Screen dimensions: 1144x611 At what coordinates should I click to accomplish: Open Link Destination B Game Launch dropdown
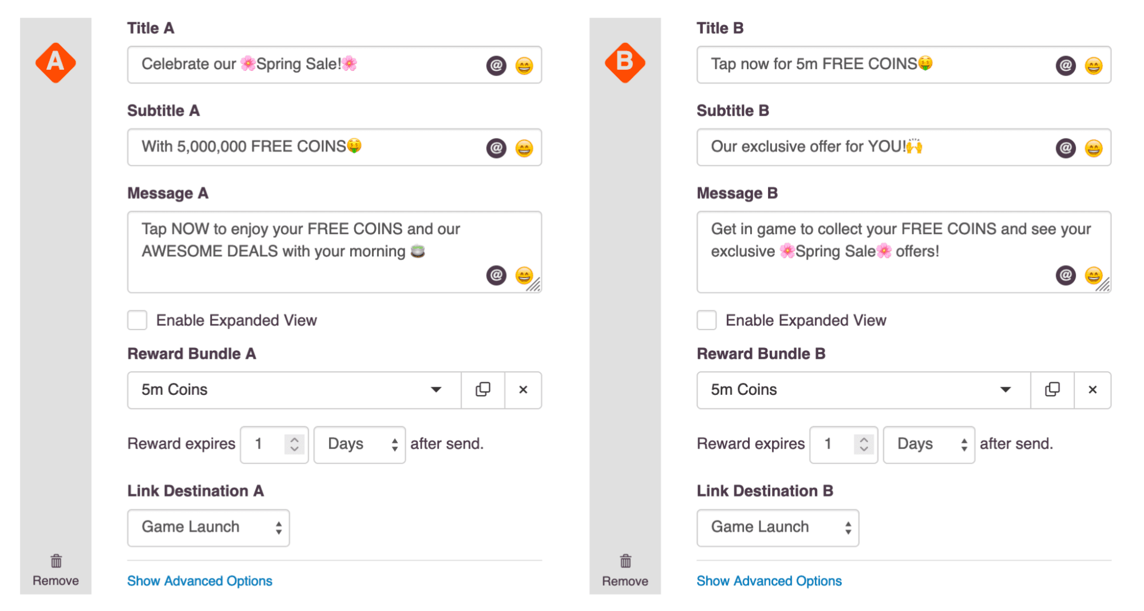(778, 527)
